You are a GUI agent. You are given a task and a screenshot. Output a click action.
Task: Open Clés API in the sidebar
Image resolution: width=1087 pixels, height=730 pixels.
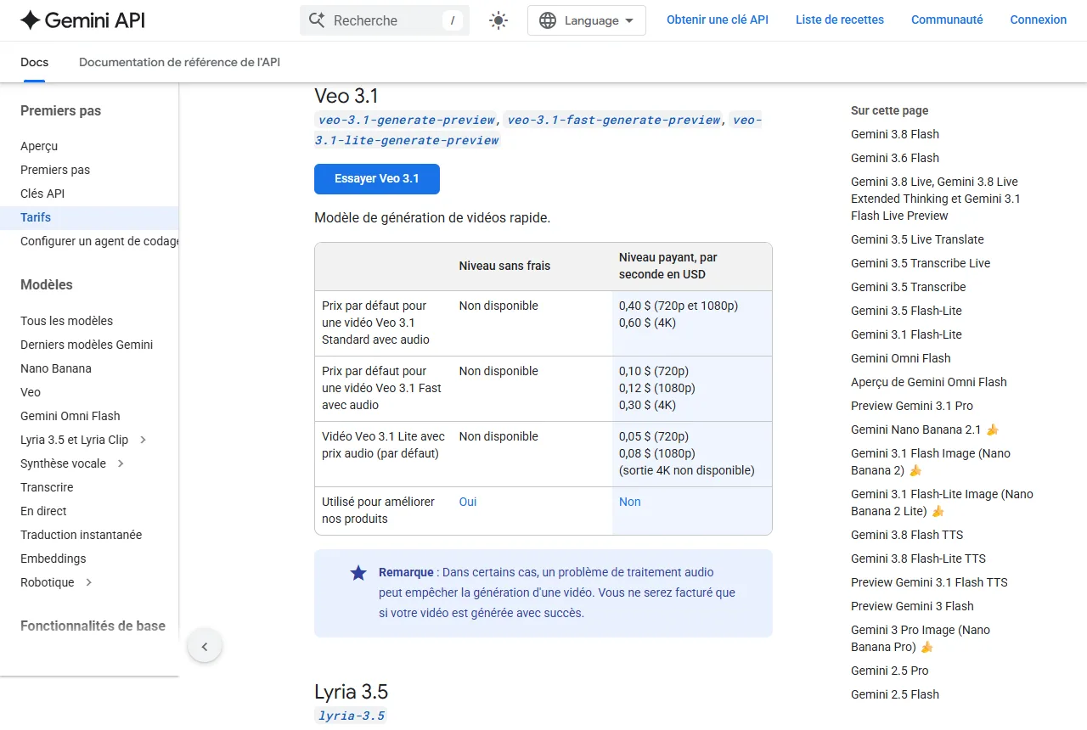coord(42,194)
